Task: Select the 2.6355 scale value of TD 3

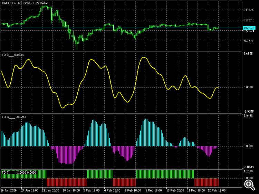Action: [x=248, y=54]
